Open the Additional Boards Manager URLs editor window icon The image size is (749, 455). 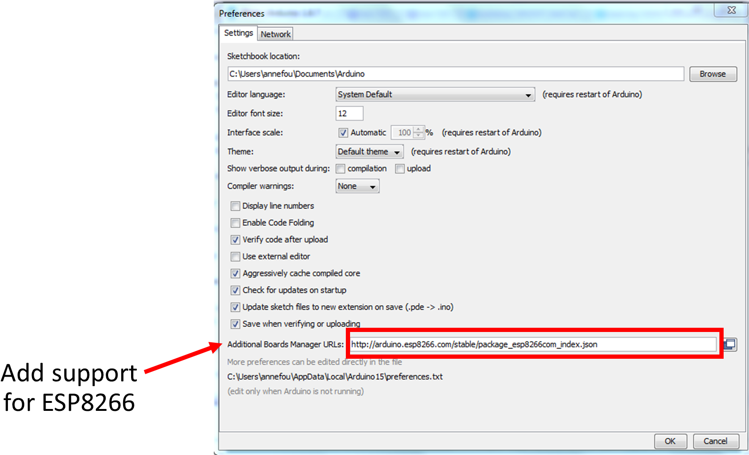730,345
